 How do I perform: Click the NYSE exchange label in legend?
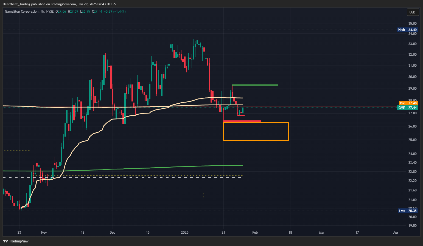tap(50, 12)
